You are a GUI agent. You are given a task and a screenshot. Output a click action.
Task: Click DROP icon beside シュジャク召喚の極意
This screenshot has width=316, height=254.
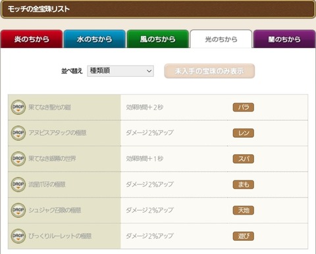18,210
